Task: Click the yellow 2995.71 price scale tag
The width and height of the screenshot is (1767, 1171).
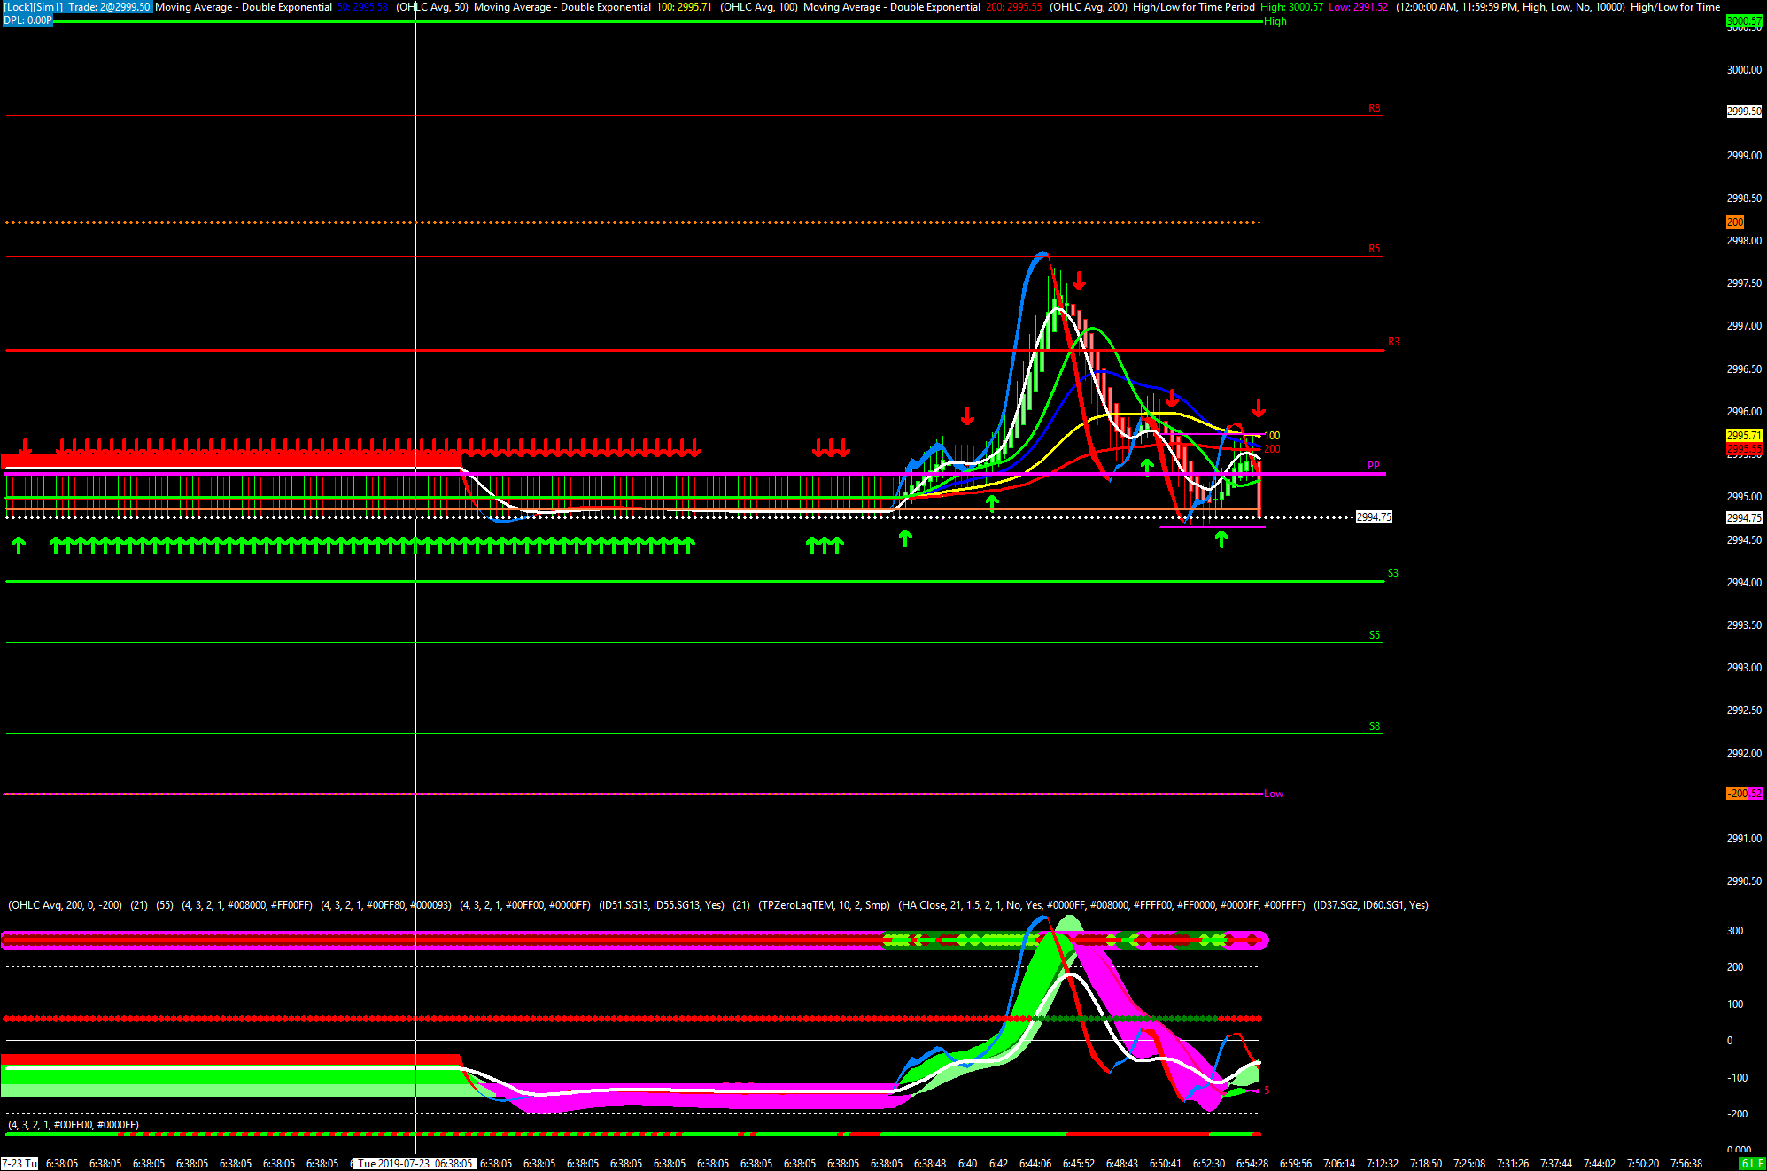Action: [x=1743, y=435]
